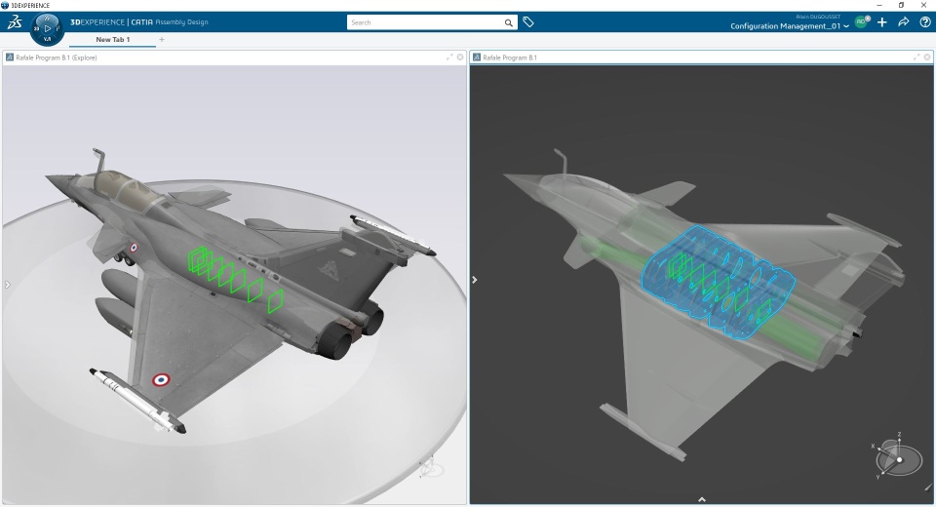Click the compass east quadrant
The height and width of the screenshot is (507, 936).
point(58,28)
